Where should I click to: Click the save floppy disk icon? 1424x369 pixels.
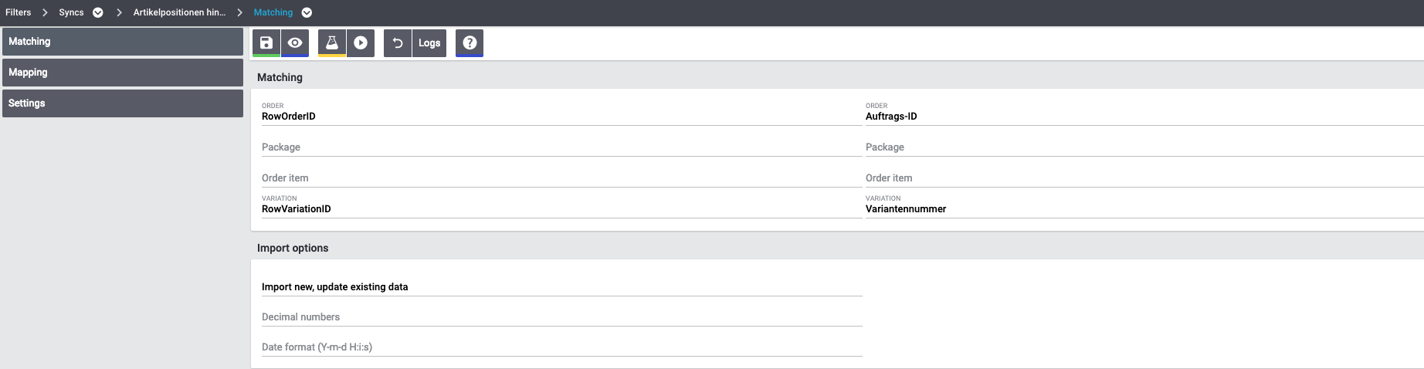tap(266, 43)
